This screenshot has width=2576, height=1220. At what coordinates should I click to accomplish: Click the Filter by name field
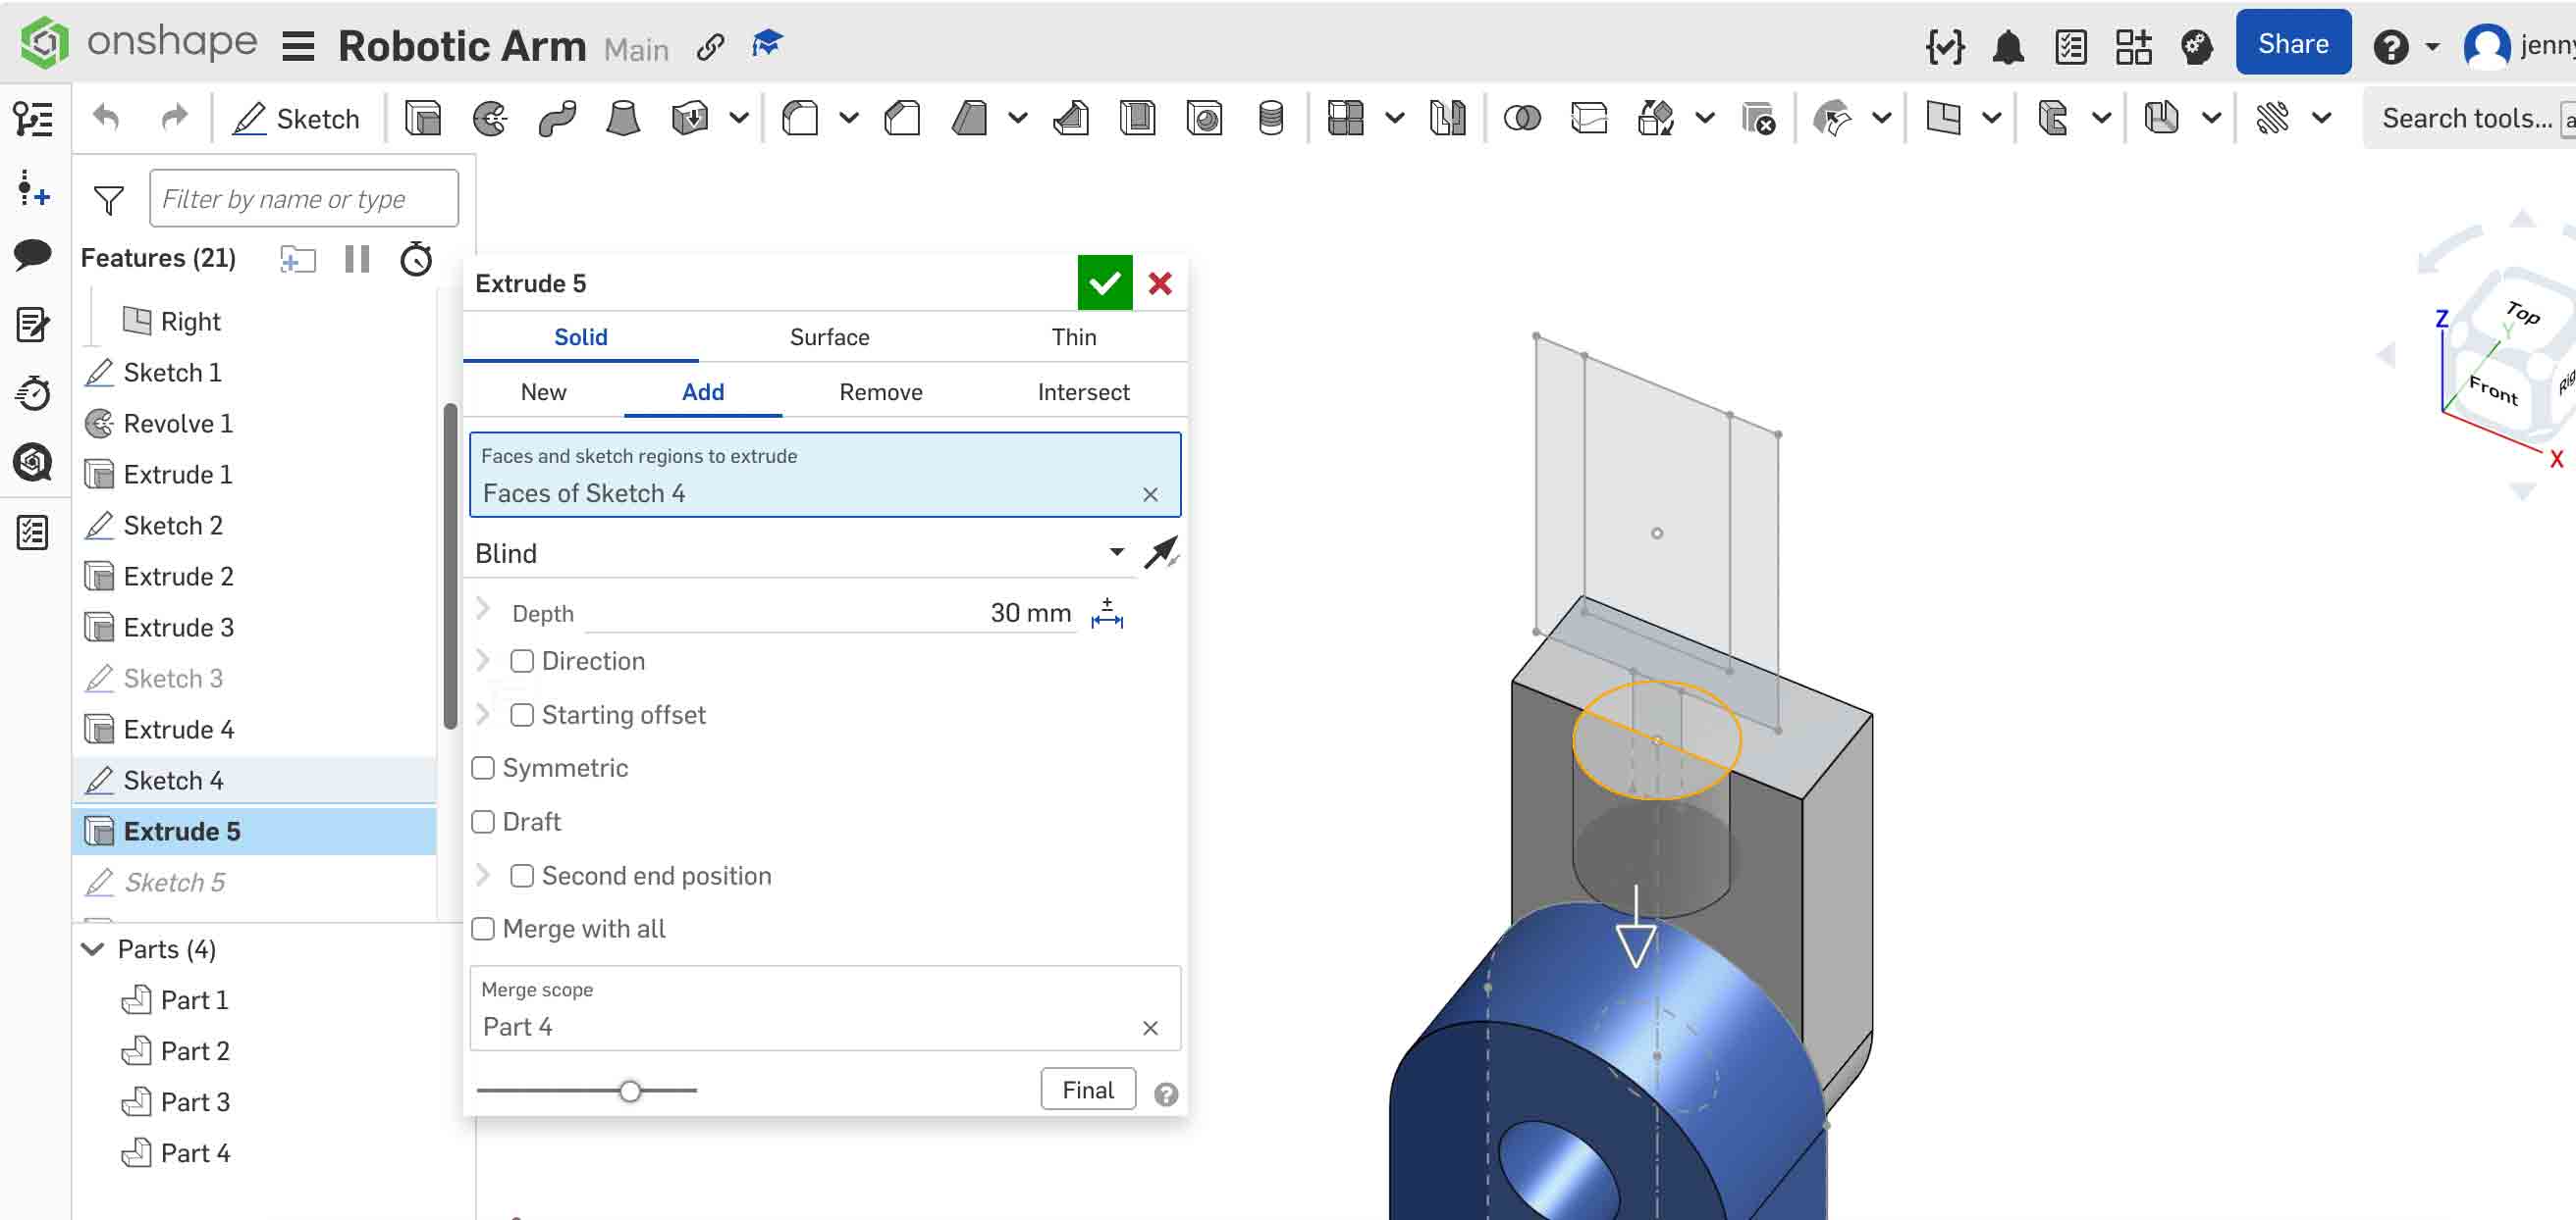tap(303, 198)
